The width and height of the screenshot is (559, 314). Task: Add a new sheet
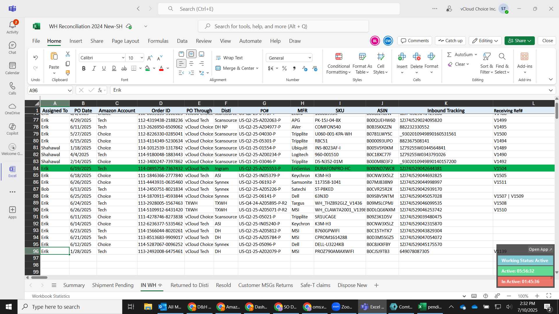click(x=376, y=285)
